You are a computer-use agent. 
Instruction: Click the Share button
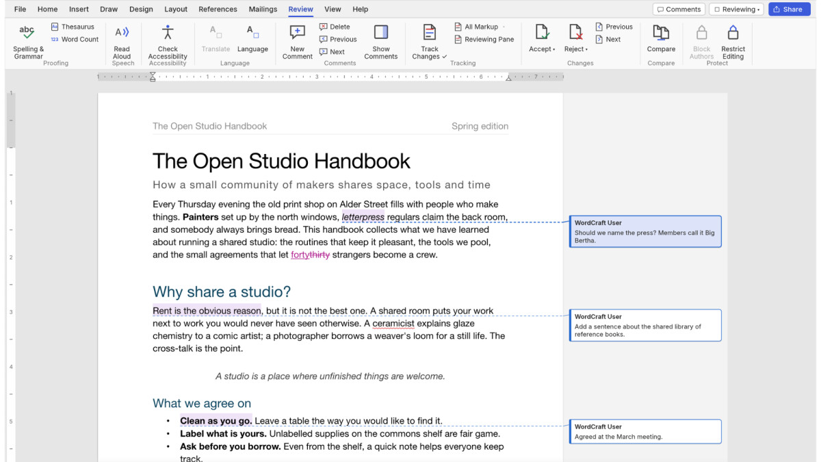(788, 9)
